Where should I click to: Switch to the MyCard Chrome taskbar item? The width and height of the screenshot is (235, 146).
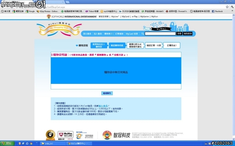click(x=79, y=143)
